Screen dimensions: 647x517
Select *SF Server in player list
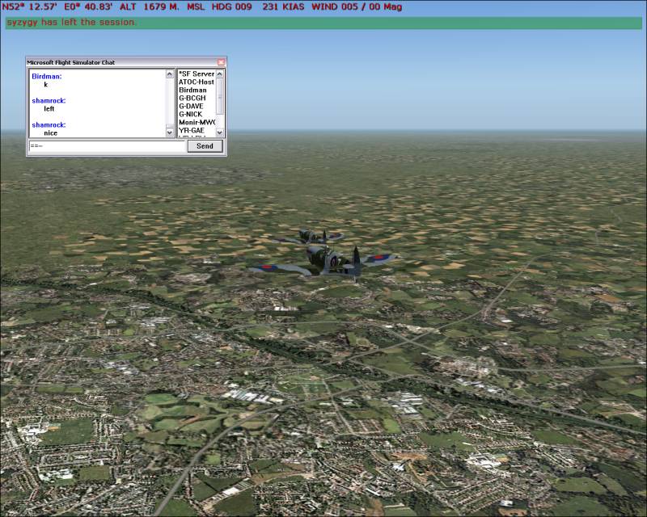point(197,74)
